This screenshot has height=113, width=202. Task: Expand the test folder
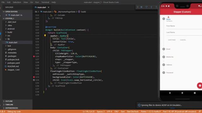coord(6,46)
